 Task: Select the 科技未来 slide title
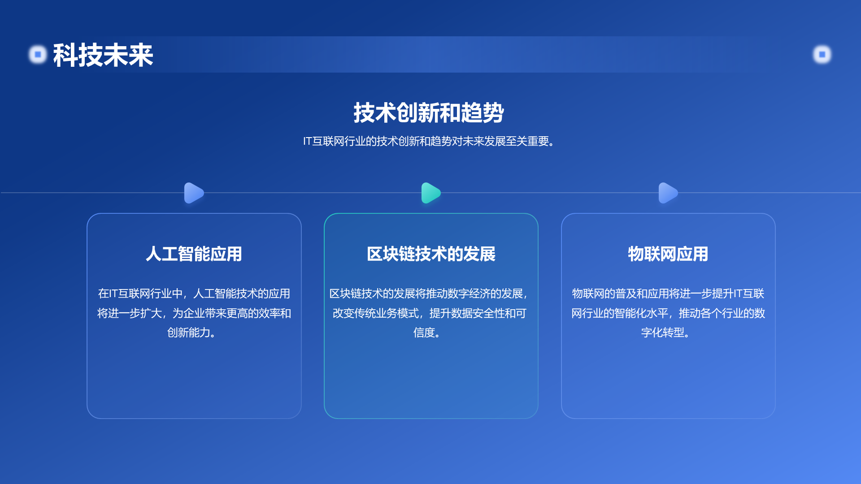(x=103, y=55)
